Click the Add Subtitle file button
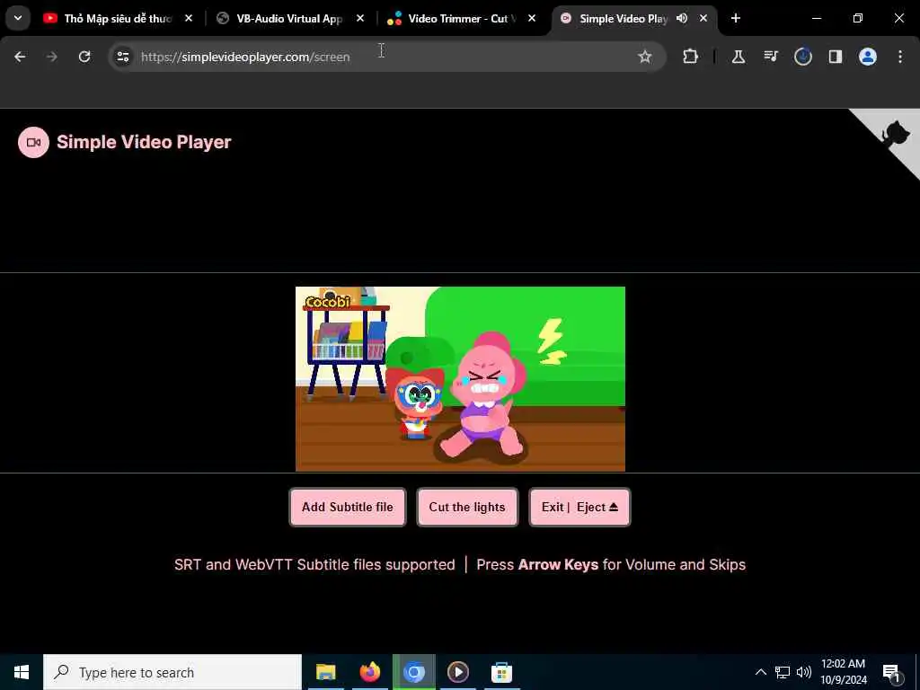 click(348, 507)
